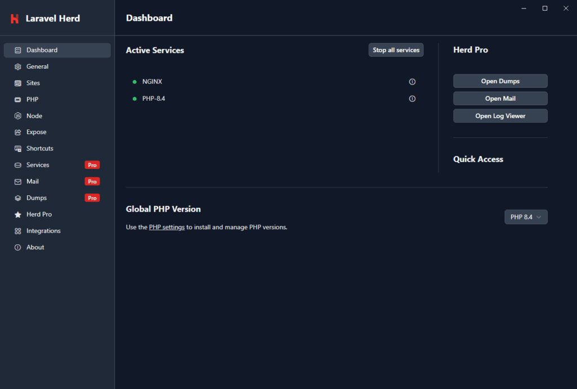Open the PHP 8.4 version dropdown

tap(526, 217)
